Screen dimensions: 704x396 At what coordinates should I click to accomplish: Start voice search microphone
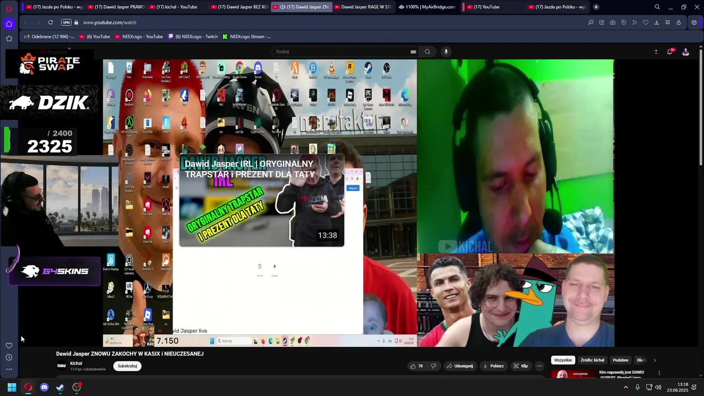tap(446, 52)
